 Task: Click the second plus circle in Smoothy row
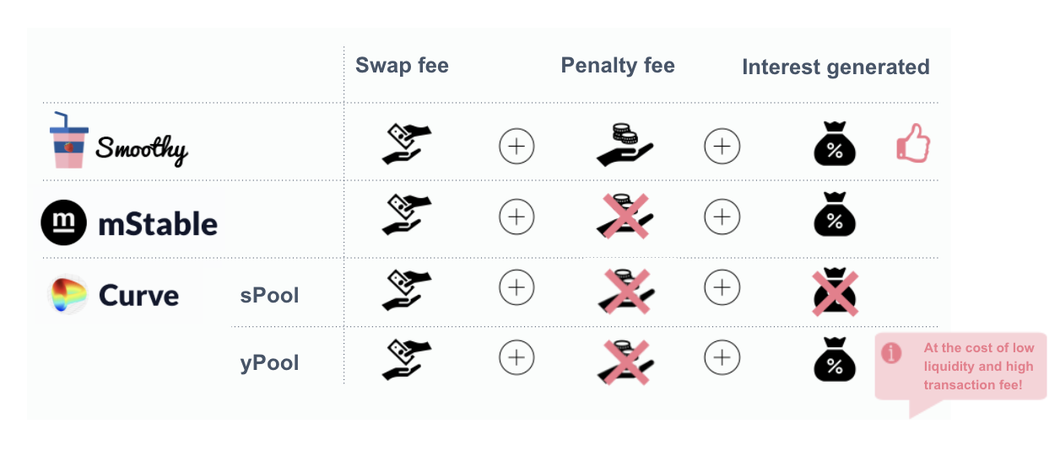click(722, 147)
